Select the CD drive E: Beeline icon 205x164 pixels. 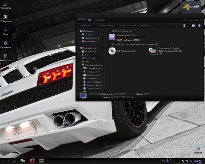[153, 51]
